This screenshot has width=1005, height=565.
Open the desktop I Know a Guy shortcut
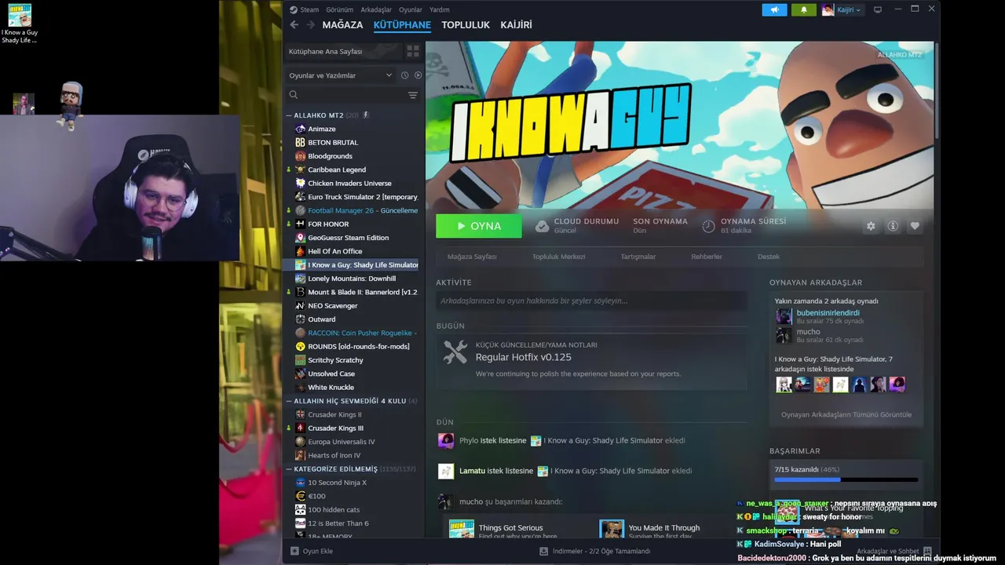pyautogui.click(x=20, y=24)
